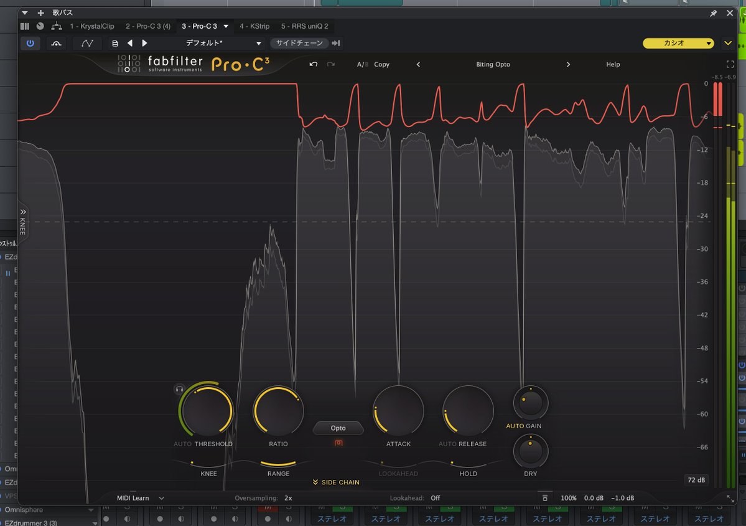This screenshot has width=746, height=526.
Task: Expand the KNEE side panel
Action: [22, 222]
